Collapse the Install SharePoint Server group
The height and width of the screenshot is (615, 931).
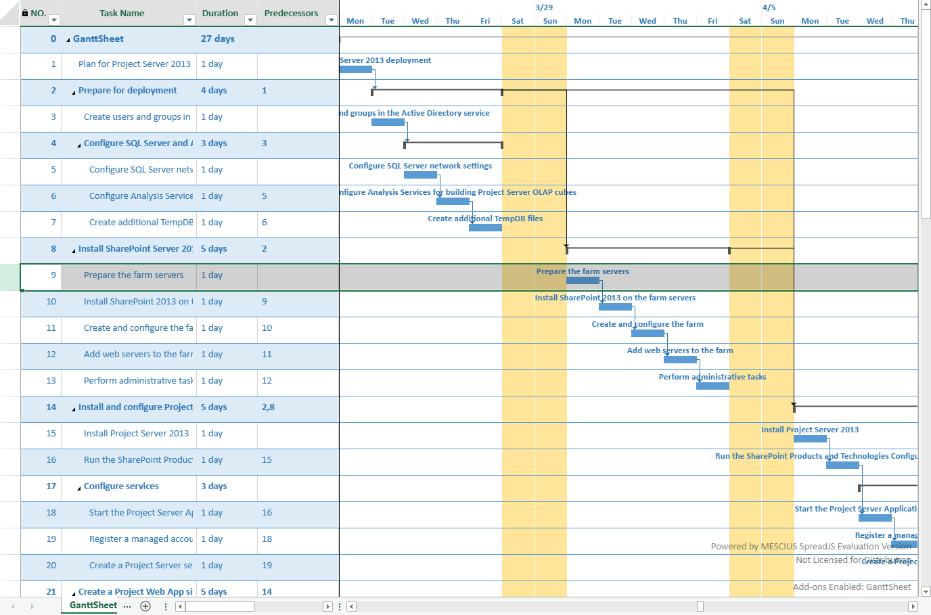coord(74,250)
